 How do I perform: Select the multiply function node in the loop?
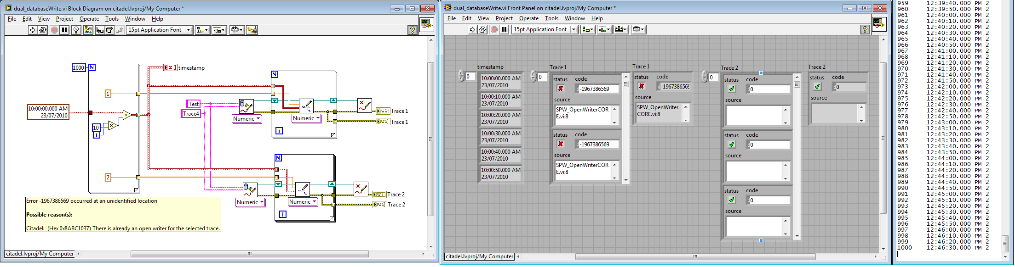(x=113, y=125)
